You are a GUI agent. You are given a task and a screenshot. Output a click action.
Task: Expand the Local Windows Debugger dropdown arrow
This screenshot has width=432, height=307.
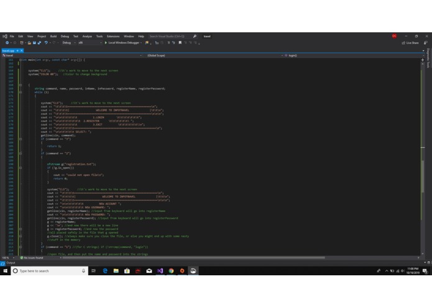(x=141, y=43)
